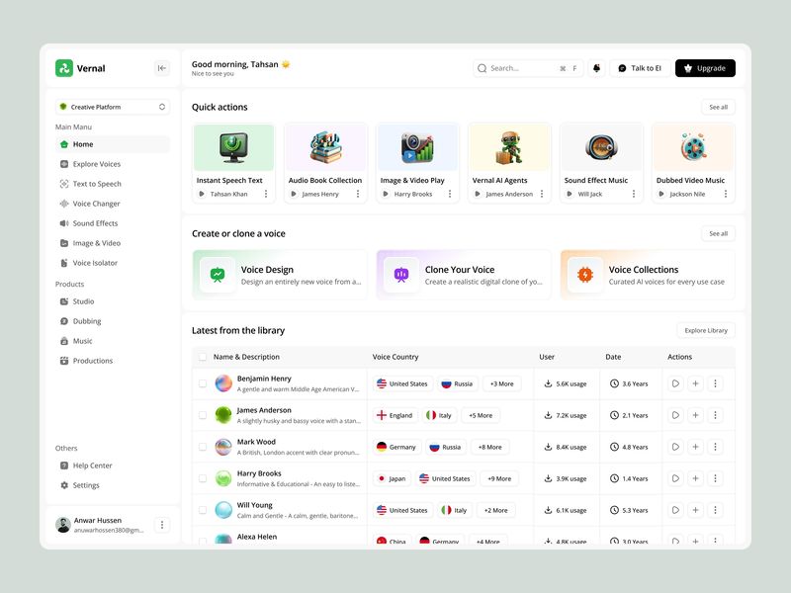Open Vernal AI Agents card options menu
791x593 pixels.
click(542, 194)
